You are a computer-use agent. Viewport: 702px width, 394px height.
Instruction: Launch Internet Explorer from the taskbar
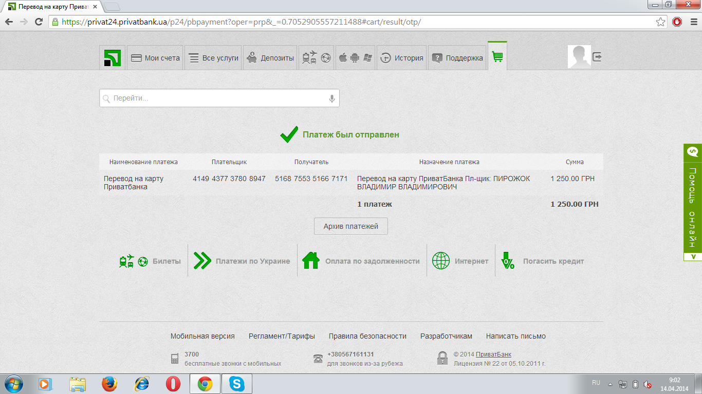tap(141, 384)
